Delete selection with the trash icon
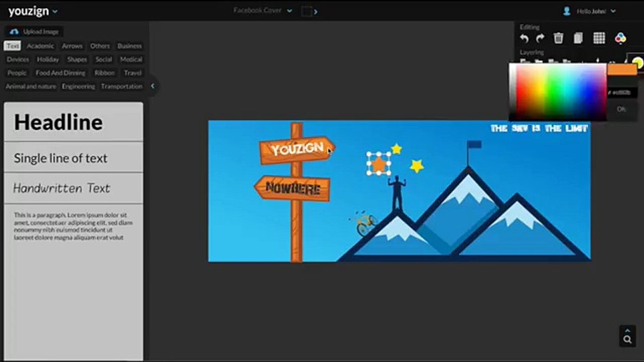644x362 pixels. click(x=558, y=38)
